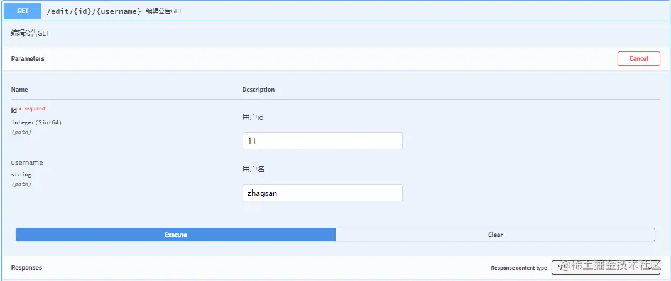Collapse the /edit/{id}/{username} endpoint path

point(94,11)
